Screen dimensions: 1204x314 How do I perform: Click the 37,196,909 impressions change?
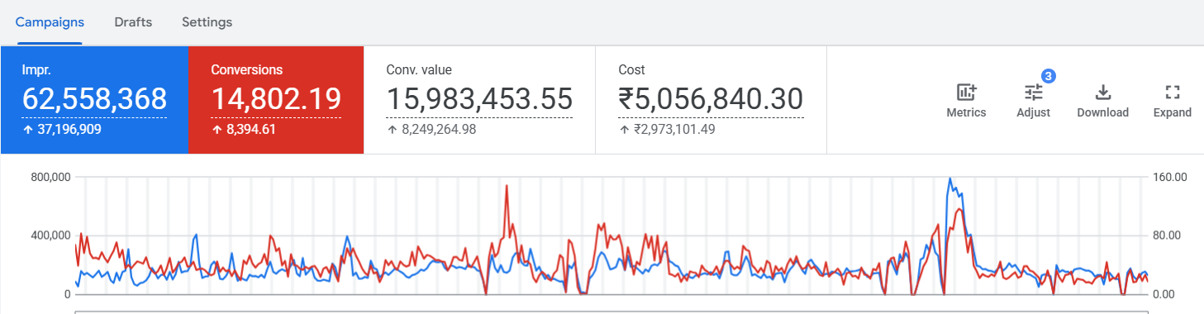[x=69, y=129]
